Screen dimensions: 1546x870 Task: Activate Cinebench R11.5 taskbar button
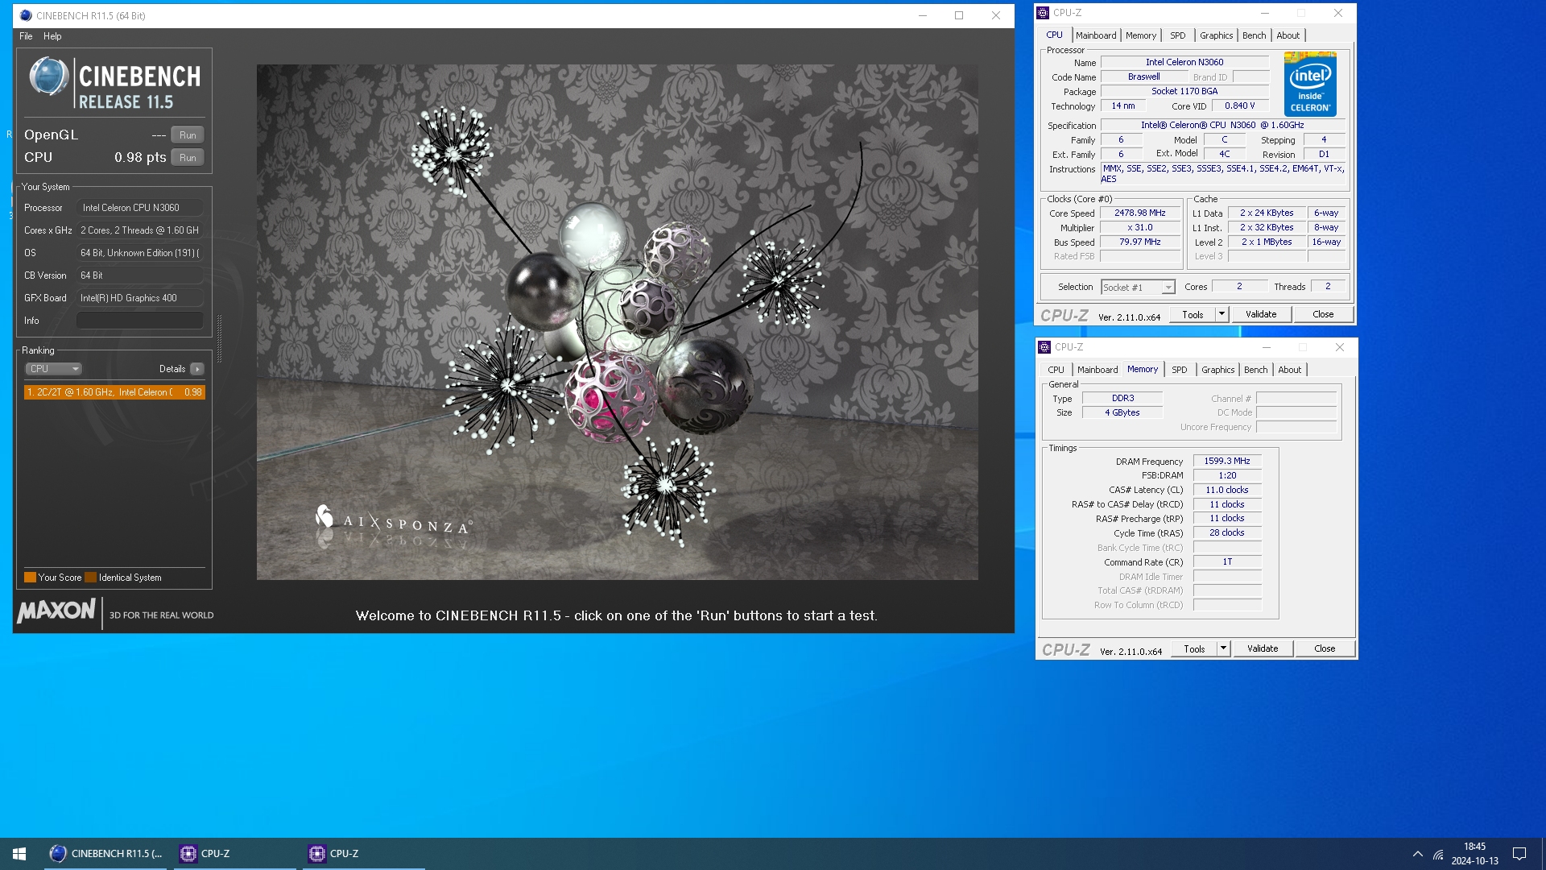(x=105, y=854)
